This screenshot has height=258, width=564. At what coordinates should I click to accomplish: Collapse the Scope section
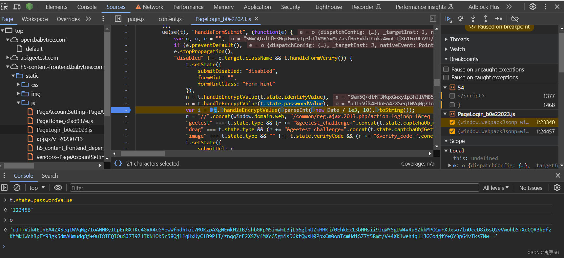(x=446, y=141)
